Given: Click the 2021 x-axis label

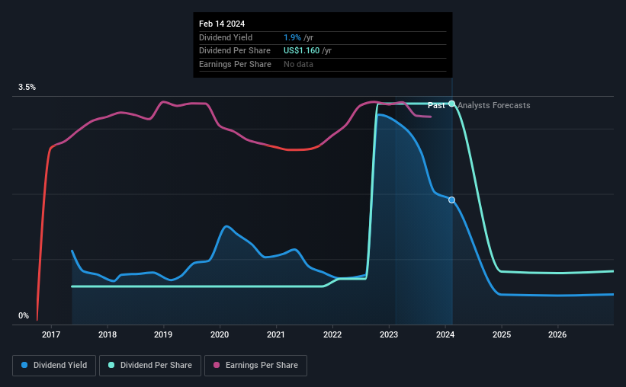Looking at the screenshot, I should pyautogui.click(x=276, y=334).
